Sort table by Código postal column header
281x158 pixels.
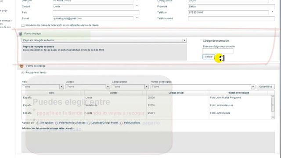click(176, 93)
